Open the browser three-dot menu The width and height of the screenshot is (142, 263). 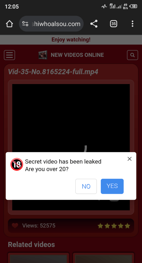(x=132, y=24)
